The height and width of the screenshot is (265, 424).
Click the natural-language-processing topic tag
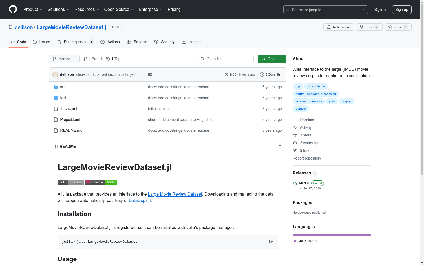click(x=316, y=94)
